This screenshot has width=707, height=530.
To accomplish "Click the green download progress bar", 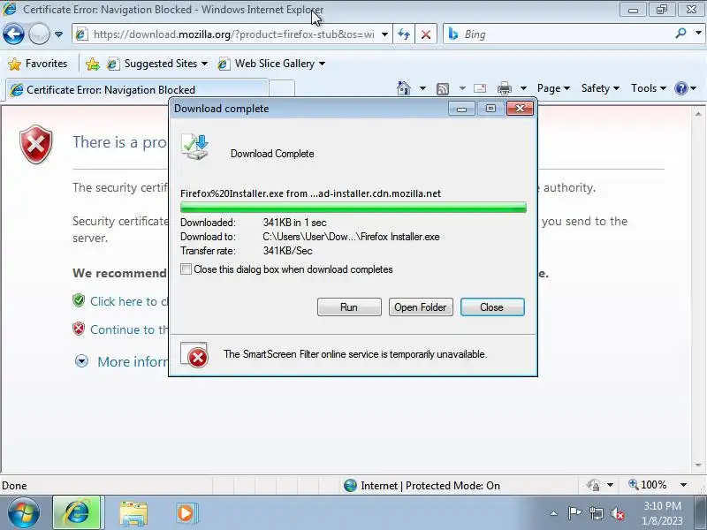I will (353, 208).
